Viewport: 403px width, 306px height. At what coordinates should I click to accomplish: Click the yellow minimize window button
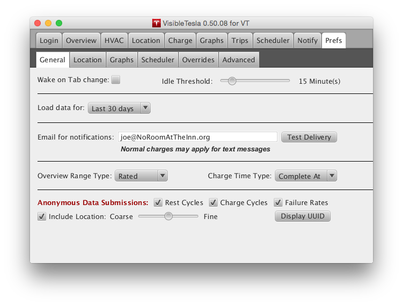(x=48, y=23)
